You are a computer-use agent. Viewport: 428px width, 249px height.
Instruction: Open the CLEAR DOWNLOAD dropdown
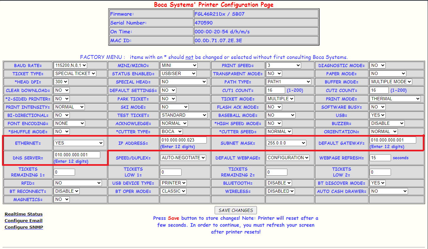click(62, 90)
